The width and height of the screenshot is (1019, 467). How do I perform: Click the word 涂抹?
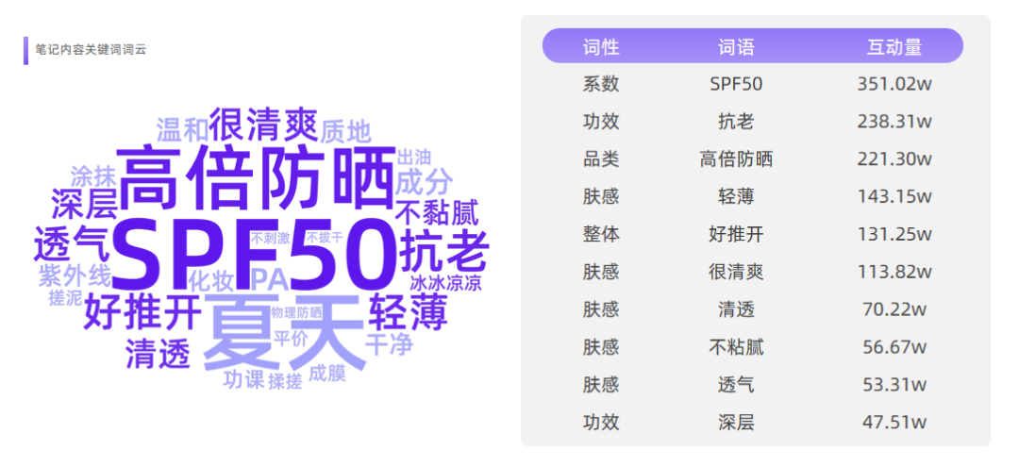pos(94,176)
